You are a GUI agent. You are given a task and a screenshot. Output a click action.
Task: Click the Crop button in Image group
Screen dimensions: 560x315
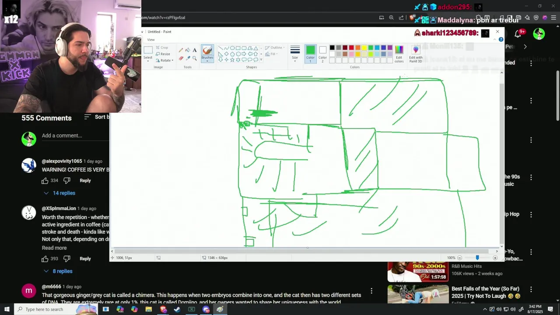tap(161, 48)
